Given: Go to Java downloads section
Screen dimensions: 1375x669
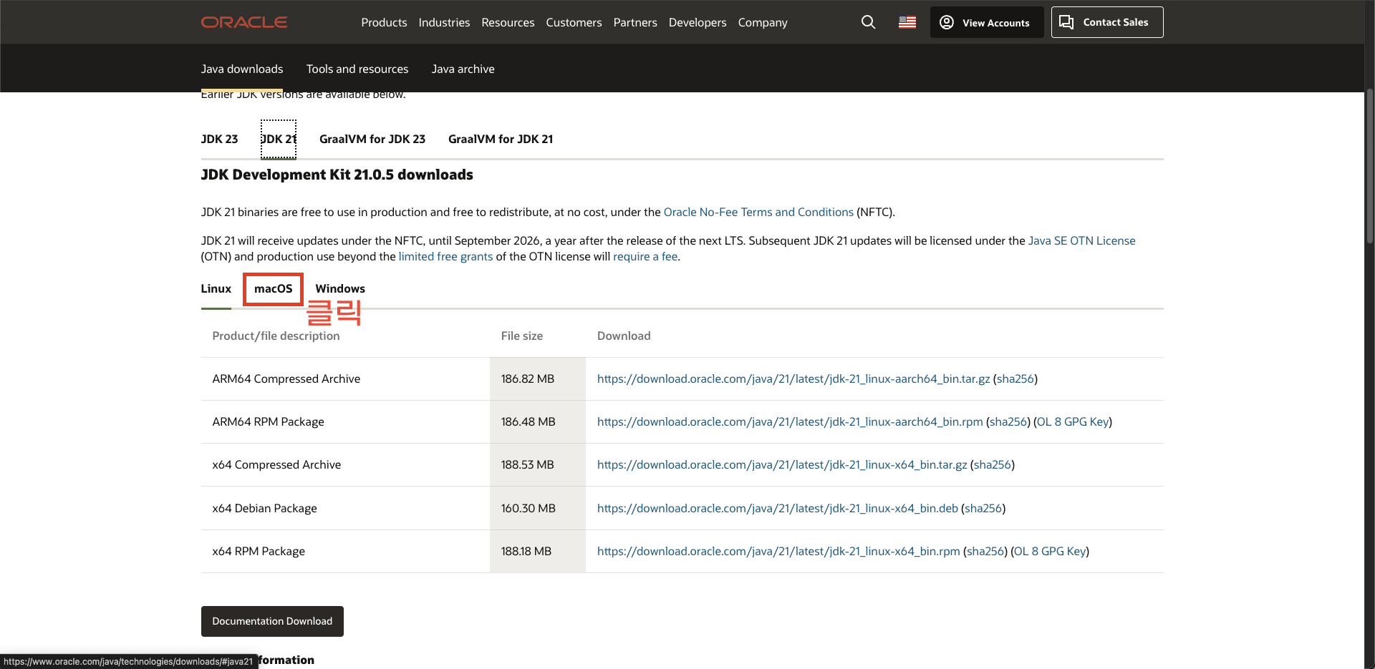Looking at the screenshot, I should (x=242, y=69).
